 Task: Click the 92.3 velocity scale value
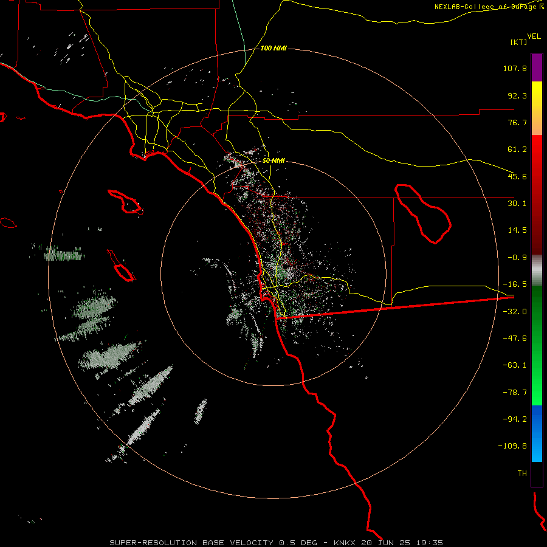(517, 95)
